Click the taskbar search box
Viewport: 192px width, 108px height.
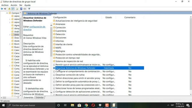click(x=31, y=105)
